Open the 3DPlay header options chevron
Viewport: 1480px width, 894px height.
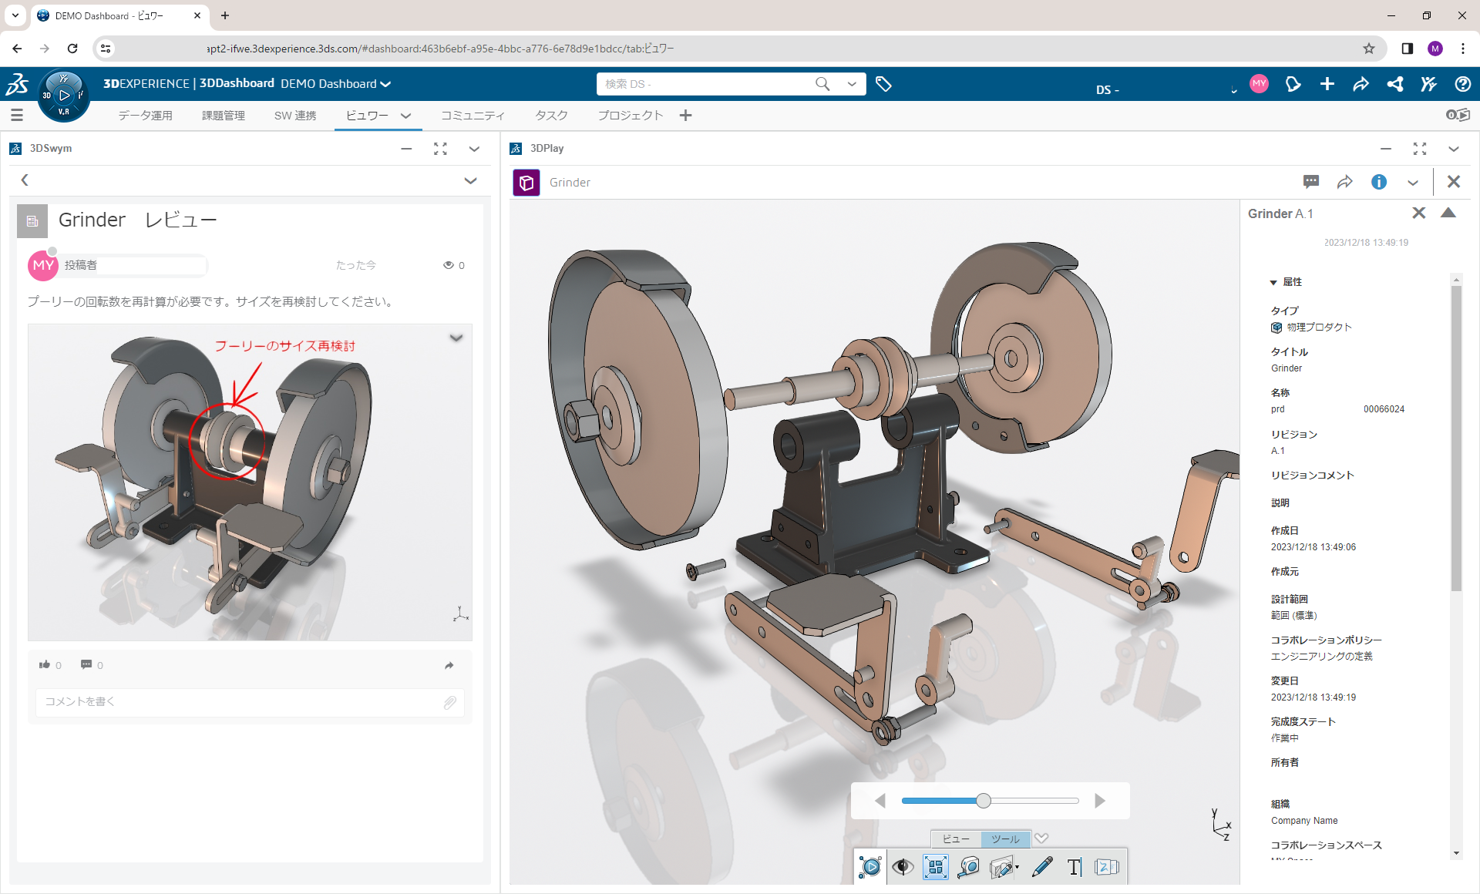[x=1412, y=183]
